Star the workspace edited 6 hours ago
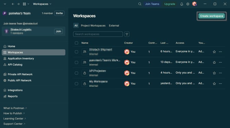The image size is (230, 128). tap(214, 52)
